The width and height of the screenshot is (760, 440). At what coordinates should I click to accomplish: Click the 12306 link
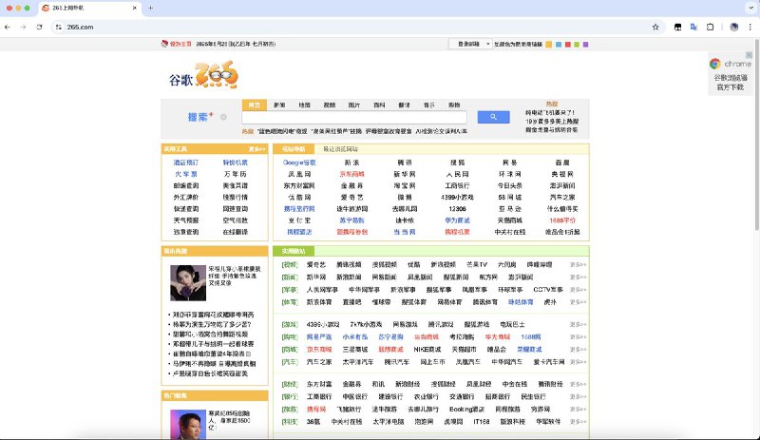pos(457,208)
